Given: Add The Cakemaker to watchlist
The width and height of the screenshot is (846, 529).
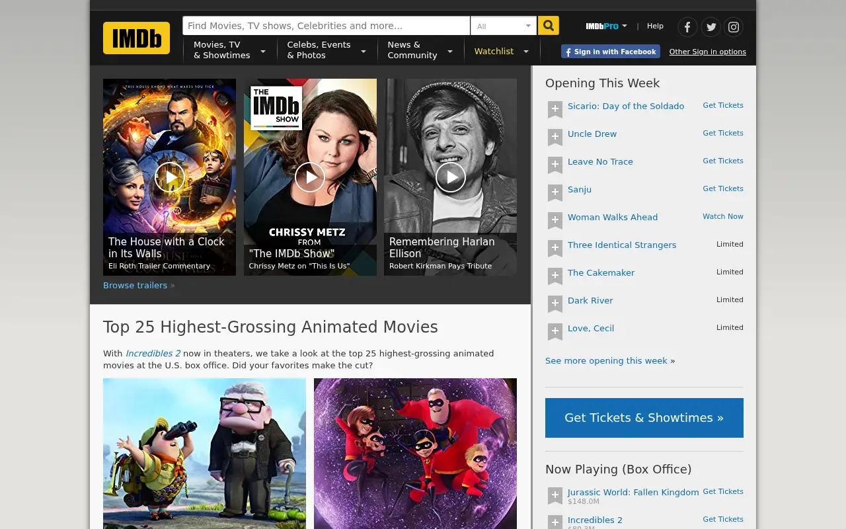Looking at the screenshot, I should coord(555,275).
